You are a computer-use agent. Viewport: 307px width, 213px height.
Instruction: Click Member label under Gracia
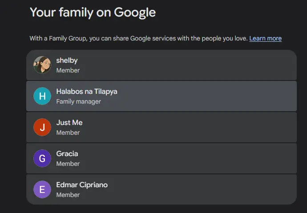click(x=68, y=164)
